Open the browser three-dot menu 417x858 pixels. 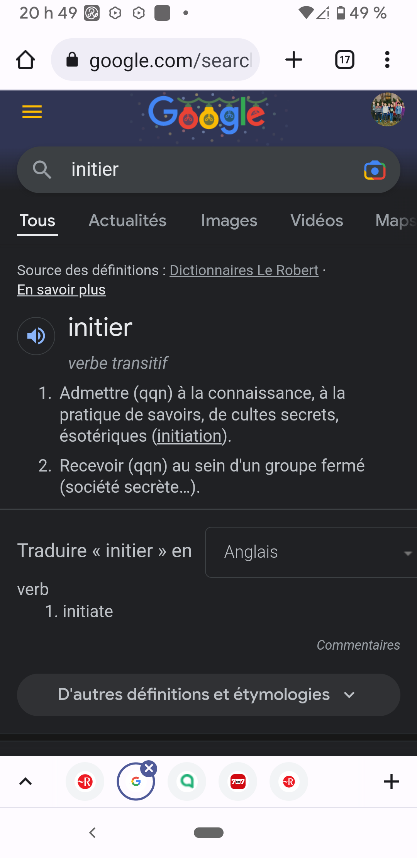pyautogui.click(x=387, y=60)
